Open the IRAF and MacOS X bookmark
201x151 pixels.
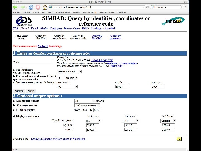click(x=108, y=13)
